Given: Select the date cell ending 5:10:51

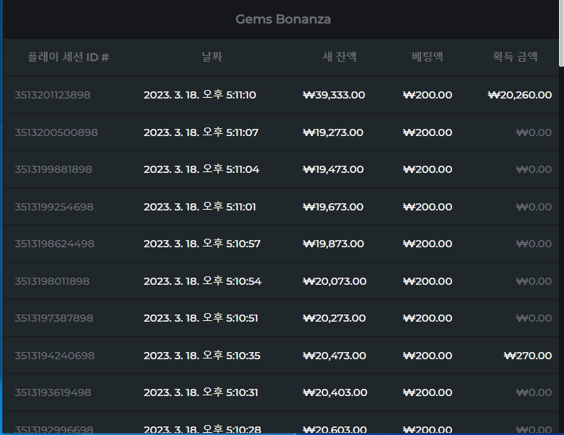Looking at the screenshot, I should point(201,318).
